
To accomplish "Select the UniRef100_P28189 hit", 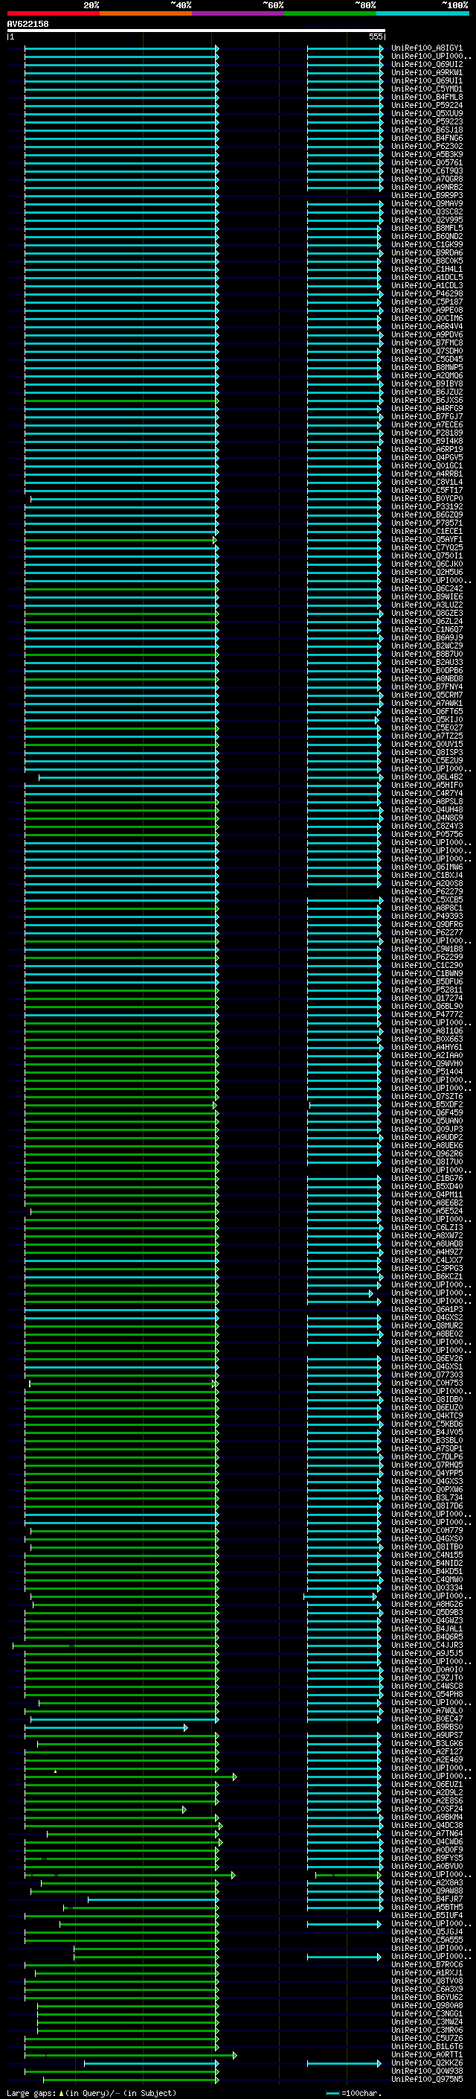I will 426,433.
